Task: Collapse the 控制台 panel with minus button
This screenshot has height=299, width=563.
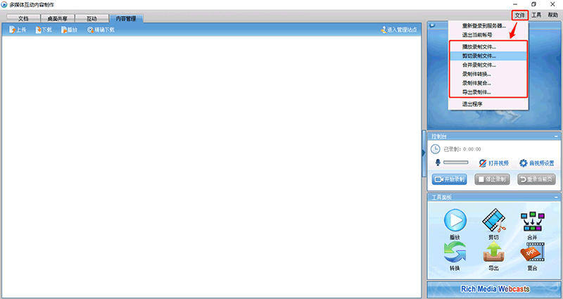Action: [556, 136]
